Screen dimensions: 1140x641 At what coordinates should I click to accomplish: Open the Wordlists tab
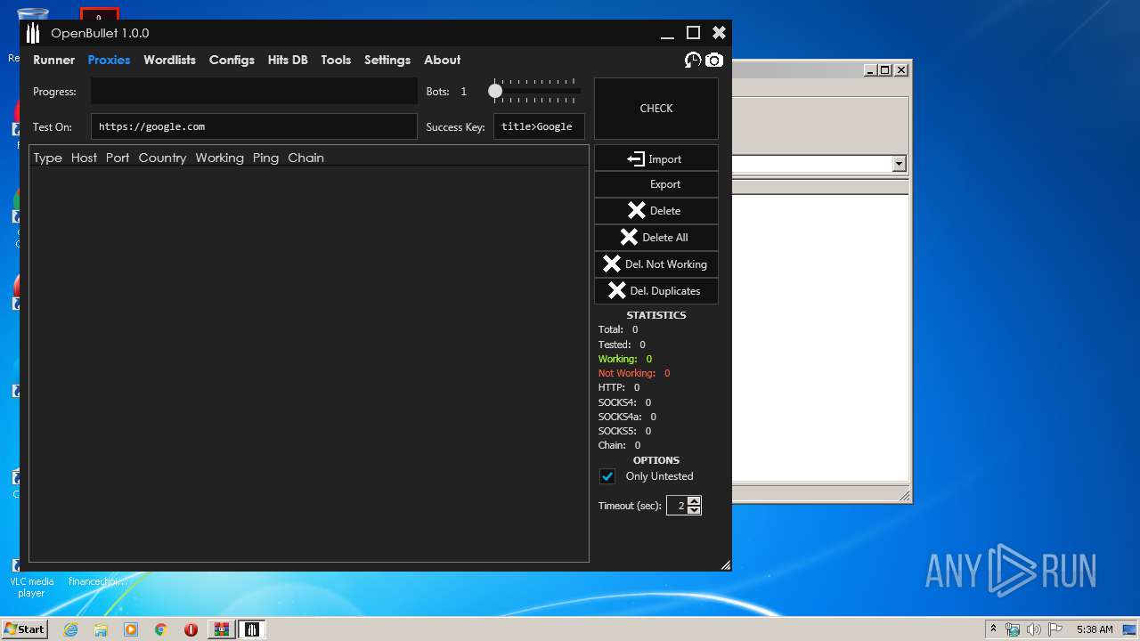click(x=169, y=60)
